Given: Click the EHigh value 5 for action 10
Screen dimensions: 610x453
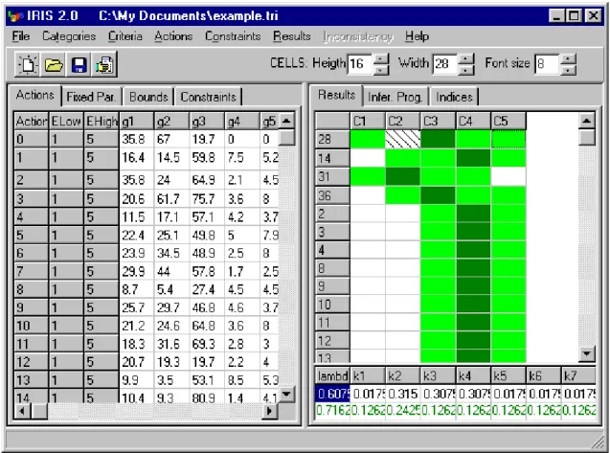Looking at the screenshot, I should (x=101, y=326).
